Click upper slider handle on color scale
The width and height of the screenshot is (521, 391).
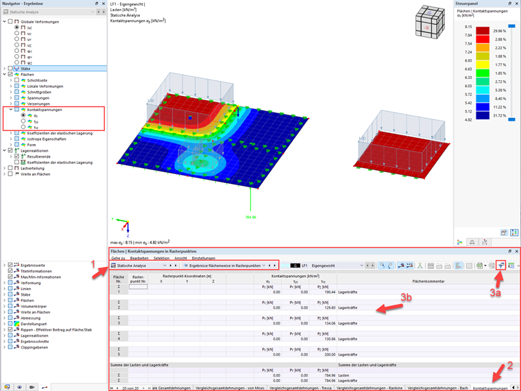[x=511, y=25]
